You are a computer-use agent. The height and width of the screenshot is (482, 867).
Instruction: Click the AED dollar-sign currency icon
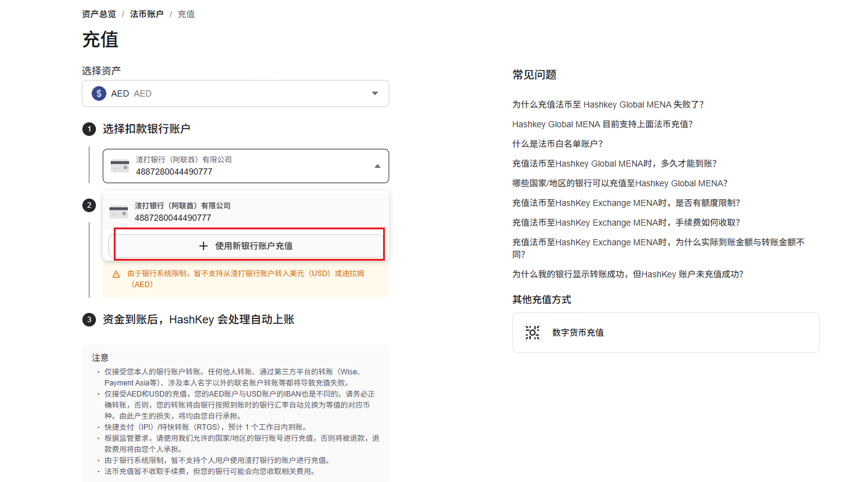click(99, 93)
